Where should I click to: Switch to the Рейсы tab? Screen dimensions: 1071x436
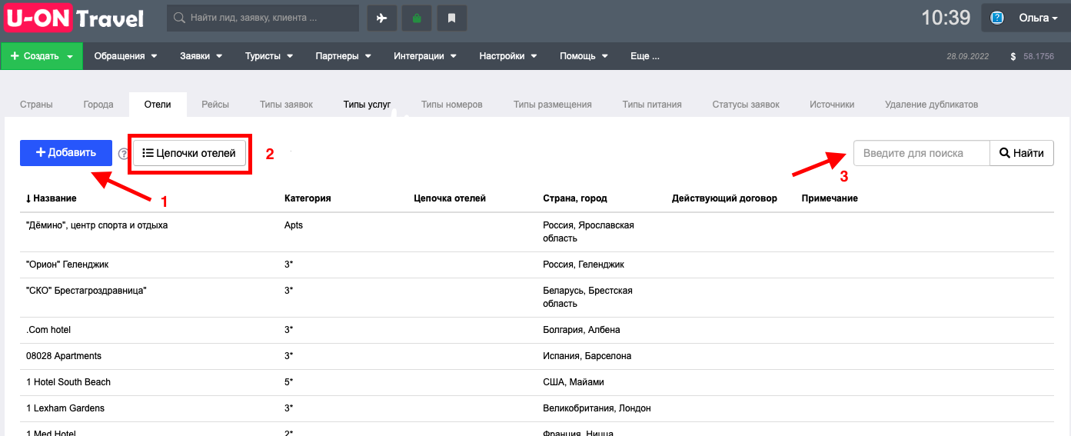click(215, 105)
